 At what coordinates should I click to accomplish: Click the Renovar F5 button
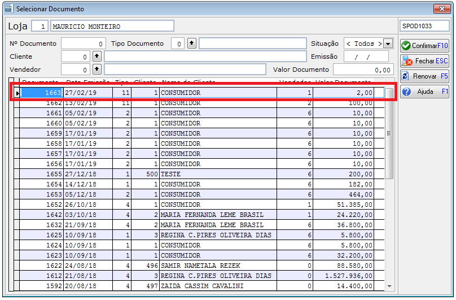click(424, 76)
